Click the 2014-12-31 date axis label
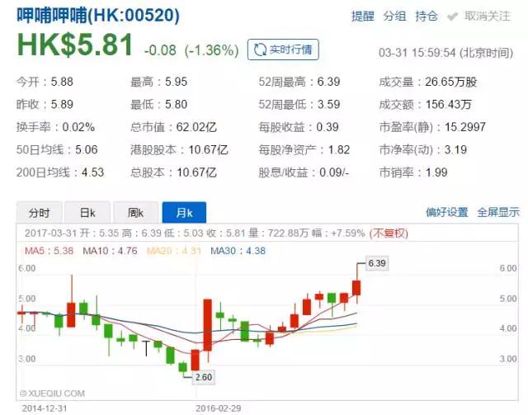528x415 pixels. click(x=45, y=408)
